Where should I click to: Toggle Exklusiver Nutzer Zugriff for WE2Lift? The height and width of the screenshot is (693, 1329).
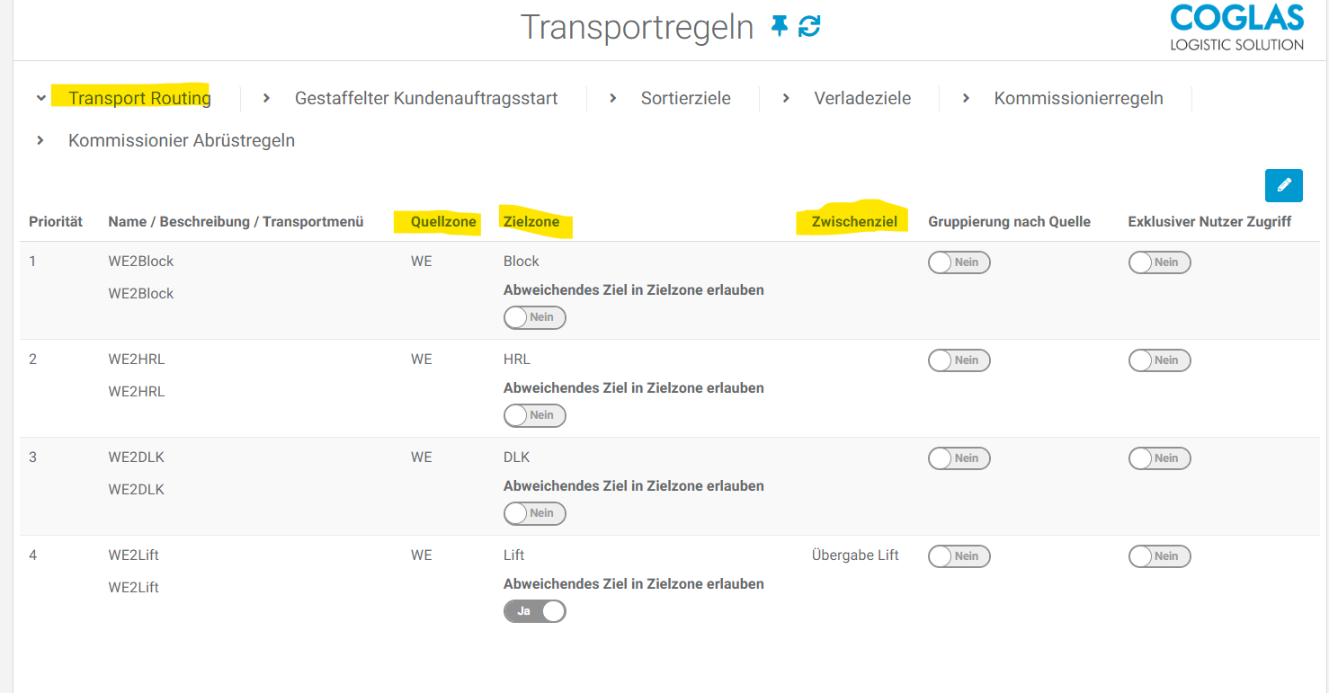1159,556
